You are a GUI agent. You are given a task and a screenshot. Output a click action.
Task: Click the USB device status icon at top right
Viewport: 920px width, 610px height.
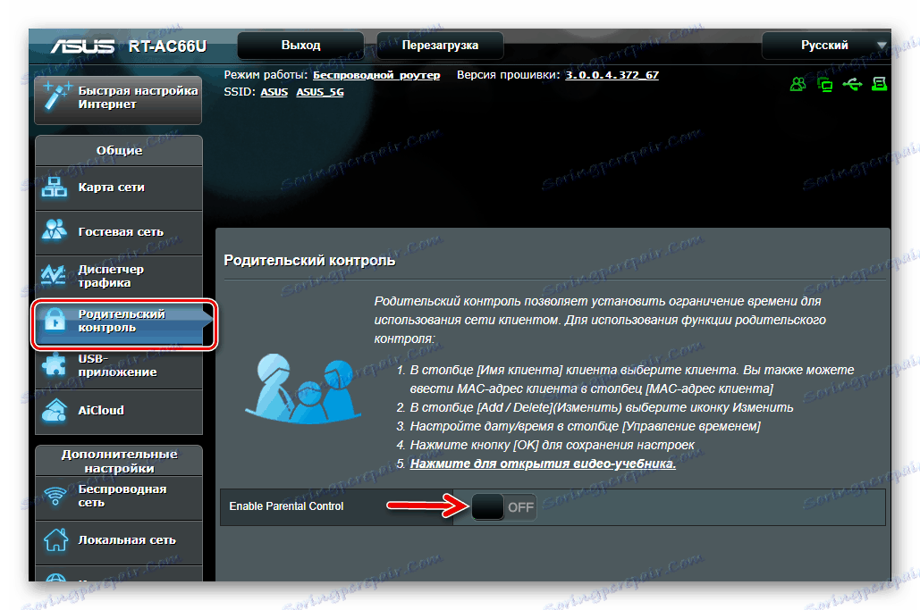[852, 84]
